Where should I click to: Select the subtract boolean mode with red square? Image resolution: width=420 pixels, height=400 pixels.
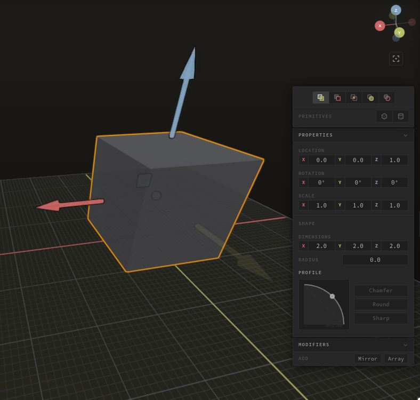(337, 98)
